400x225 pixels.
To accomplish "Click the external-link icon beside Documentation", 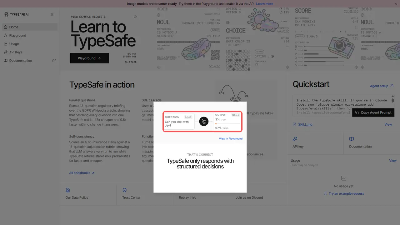I will click(x=54, y=61).
